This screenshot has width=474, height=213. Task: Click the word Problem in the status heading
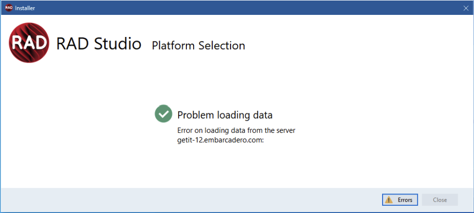(196, 115)
